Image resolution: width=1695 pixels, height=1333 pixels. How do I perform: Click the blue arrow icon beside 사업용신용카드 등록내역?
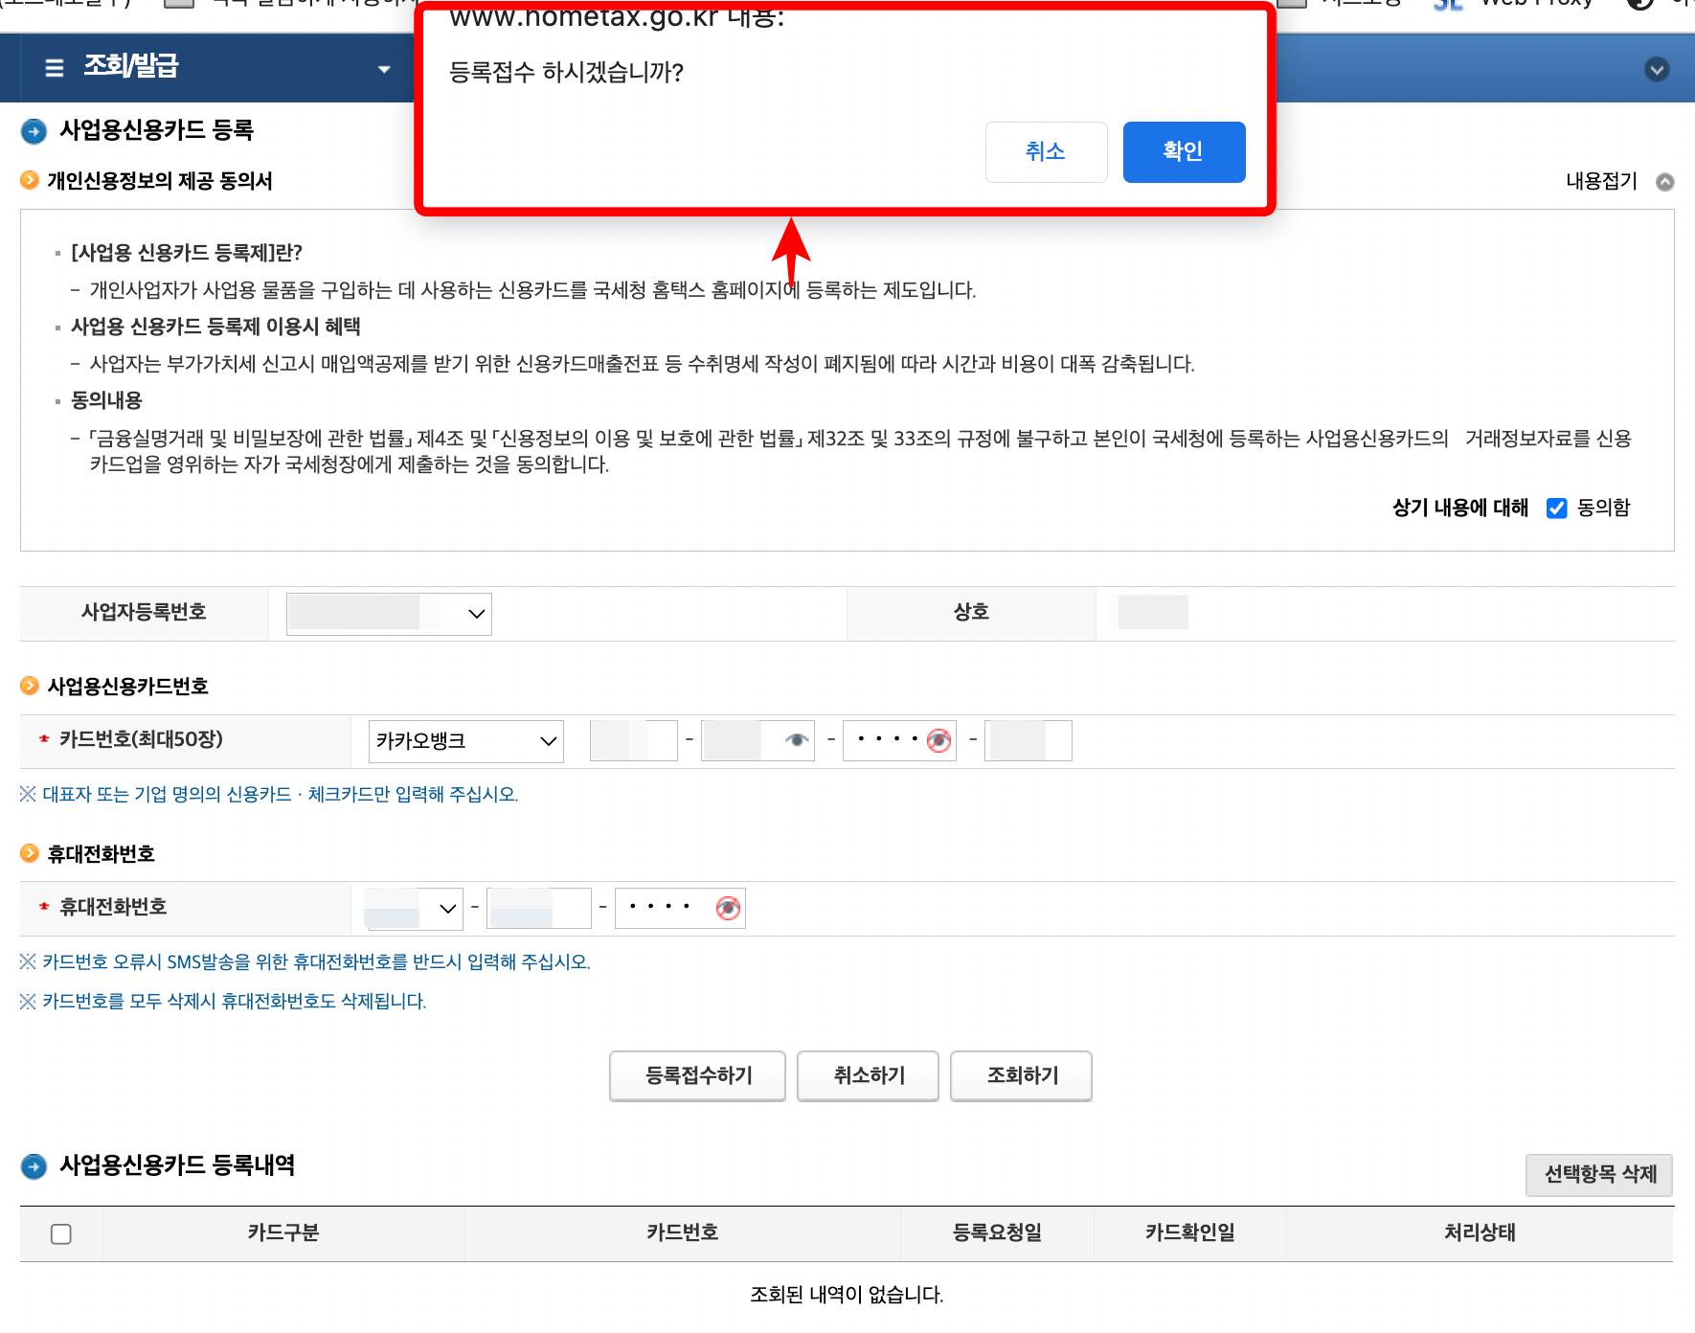(x=34, y=1166)
